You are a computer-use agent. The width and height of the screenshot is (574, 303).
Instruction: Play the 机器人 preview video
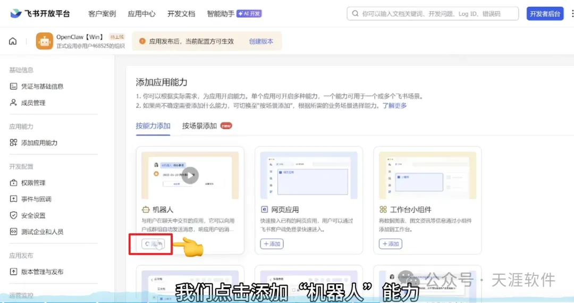click(190, 175)
